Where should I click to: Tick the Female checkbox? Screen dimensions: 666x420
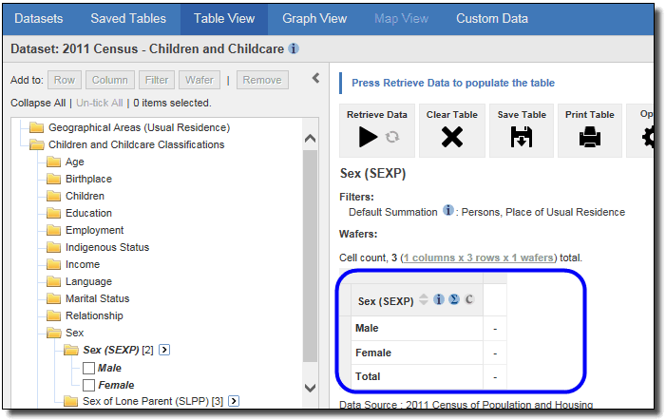click(88, 385)
